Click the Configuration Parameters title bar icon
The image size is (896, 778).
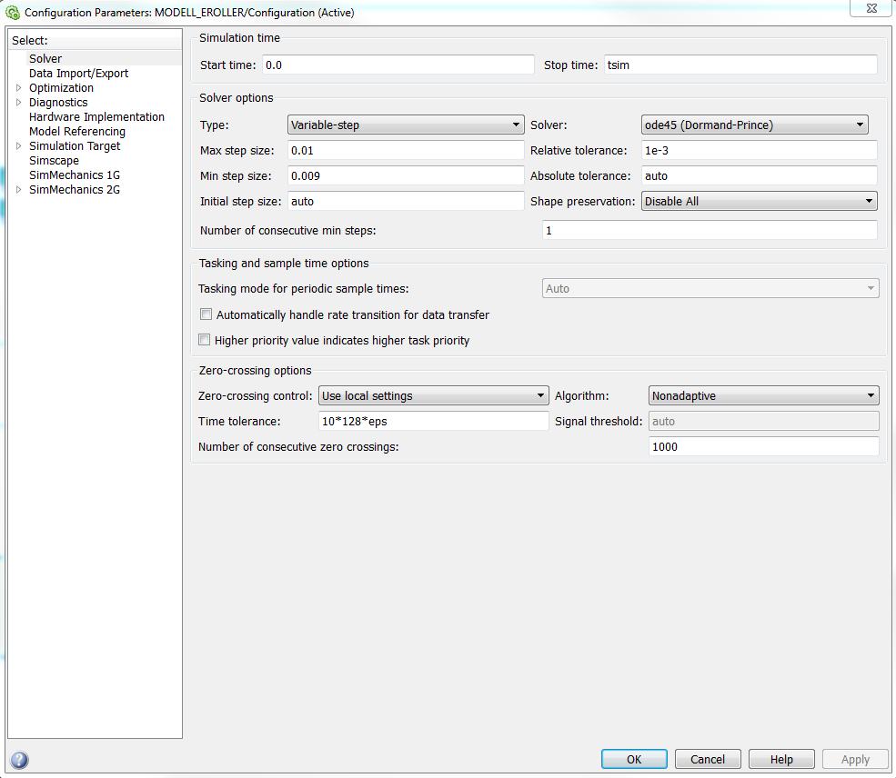pyautogui.click(x=14, y=13)
